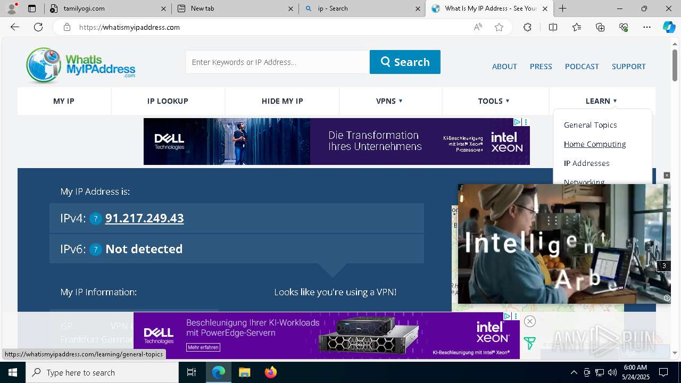Image resolution: width=681 pixels, height=383 pixels.
Task: View site information lock icon
Action: (x=67, y=27)
